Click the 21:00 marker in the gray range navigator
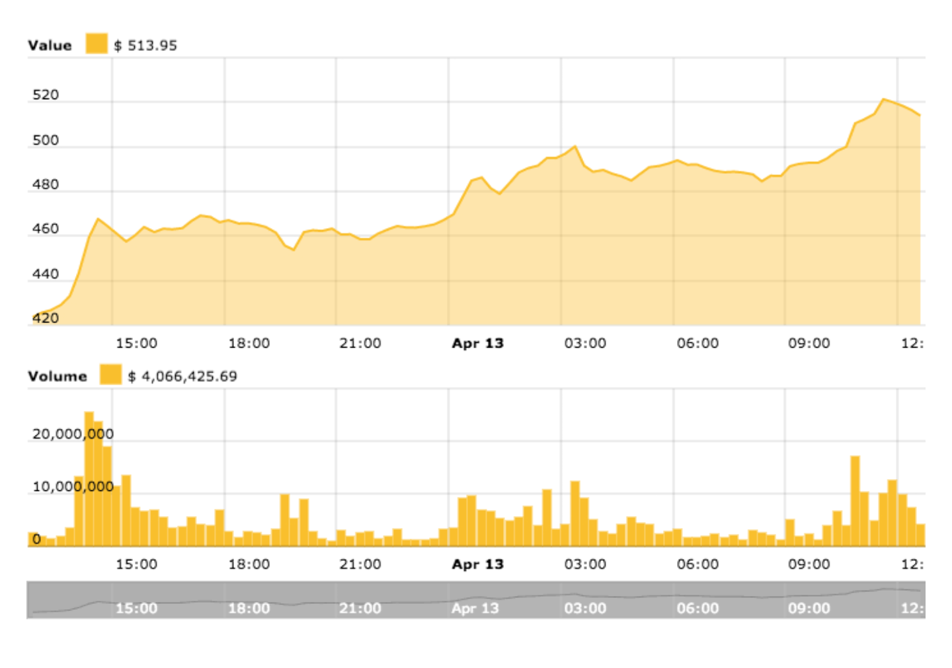The height and width of the screenshot is (668, 952). coord(360,608)
